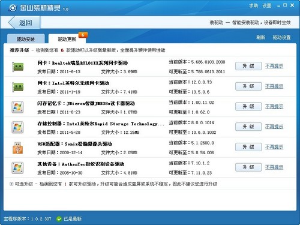
Task: Click the Intel wireless network card icon
Action: [x=18, y=87]
